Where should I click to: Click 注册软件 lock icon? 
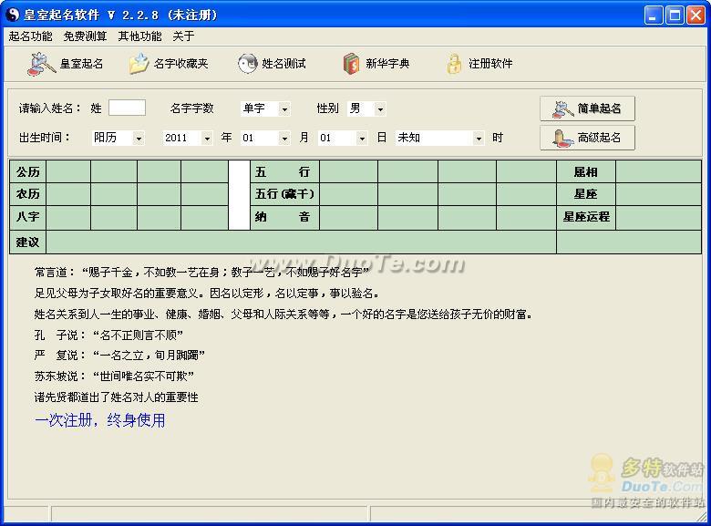(454, 64)
